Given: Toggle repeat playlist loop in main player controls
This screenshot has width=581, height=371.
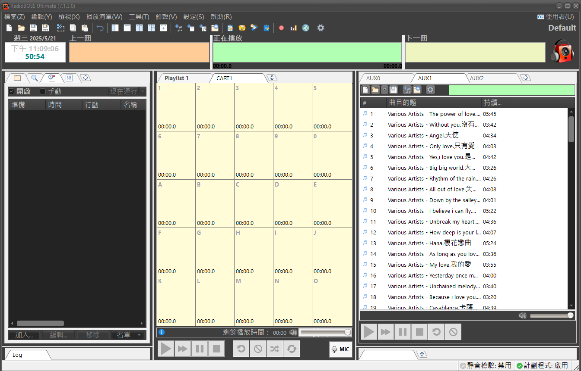Looking at the screenshot, I should click(x=292, y=349).
